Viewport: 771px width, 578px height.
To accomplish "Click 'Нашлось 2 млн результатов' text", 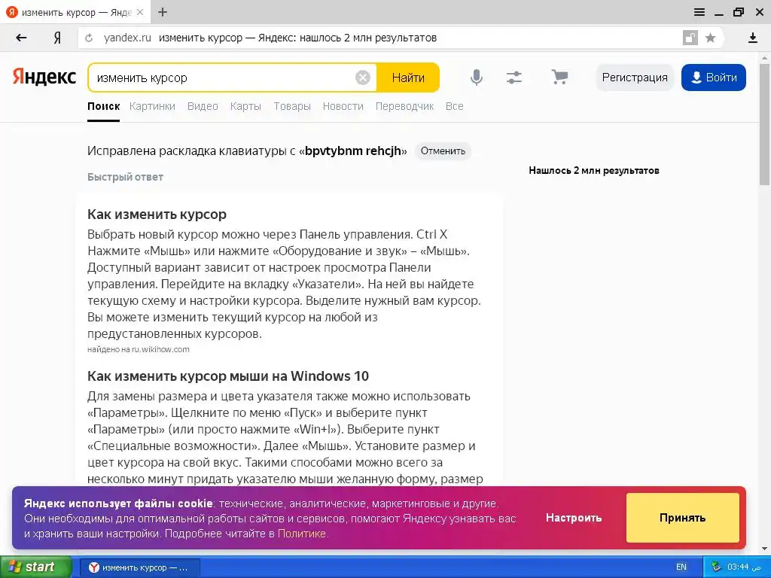I will click(x=594, y=171).
